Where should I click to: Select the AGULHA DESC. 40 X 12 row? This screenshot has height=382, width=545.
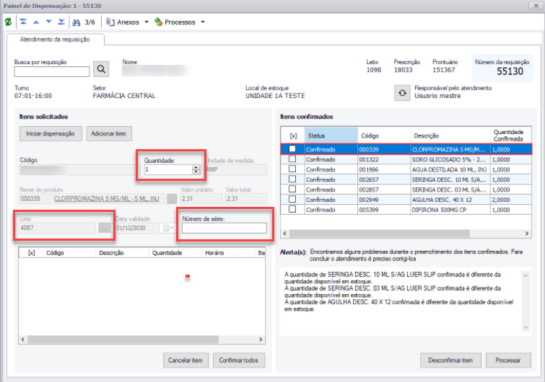[x=406, y=200]
